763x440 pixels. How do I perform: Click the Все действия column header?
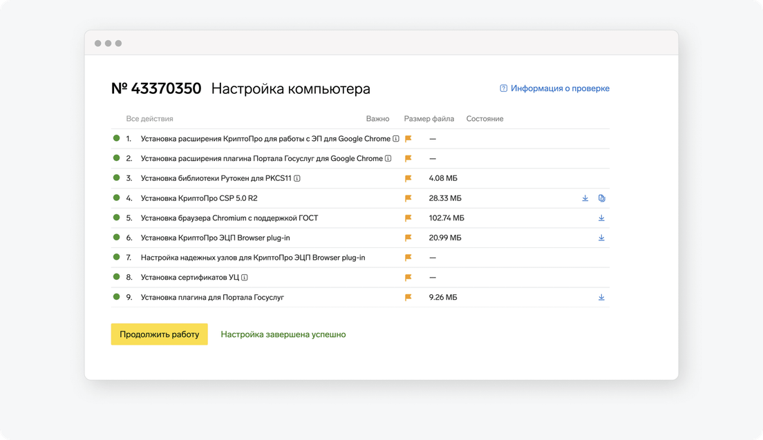149,119
